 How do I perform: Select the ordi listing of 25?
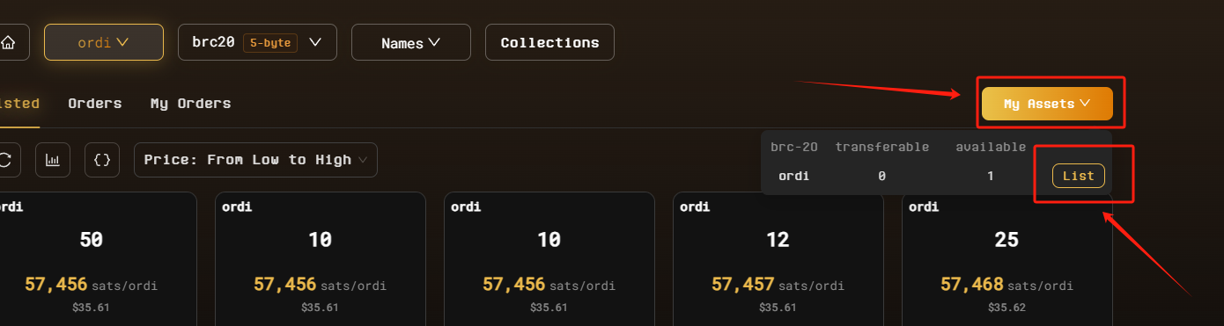(x=1006, y=259)
